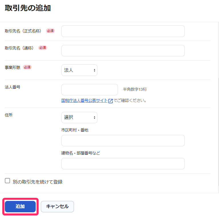Click the vertical scrollbar on the right edge
Screen dimensions: 219x216
click(x=218, y=132)
